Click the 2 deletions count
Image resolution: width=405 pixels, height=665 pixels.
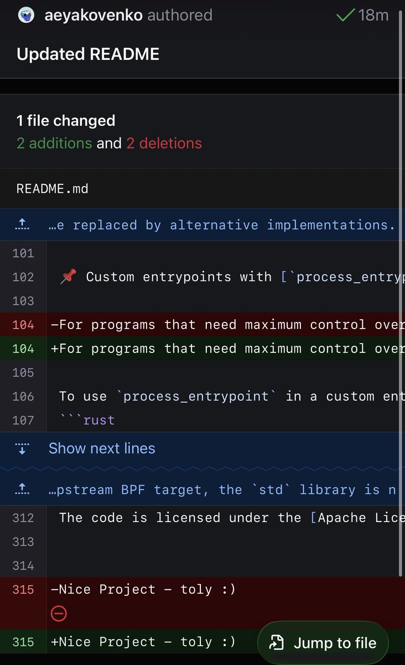164,143
